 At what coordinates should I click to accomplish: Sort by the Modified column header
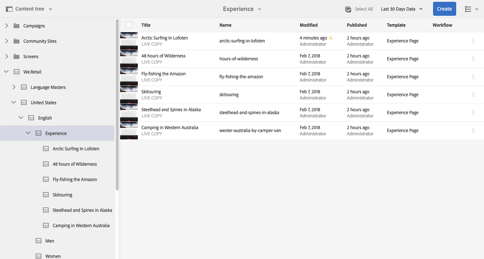click(308, 25)
